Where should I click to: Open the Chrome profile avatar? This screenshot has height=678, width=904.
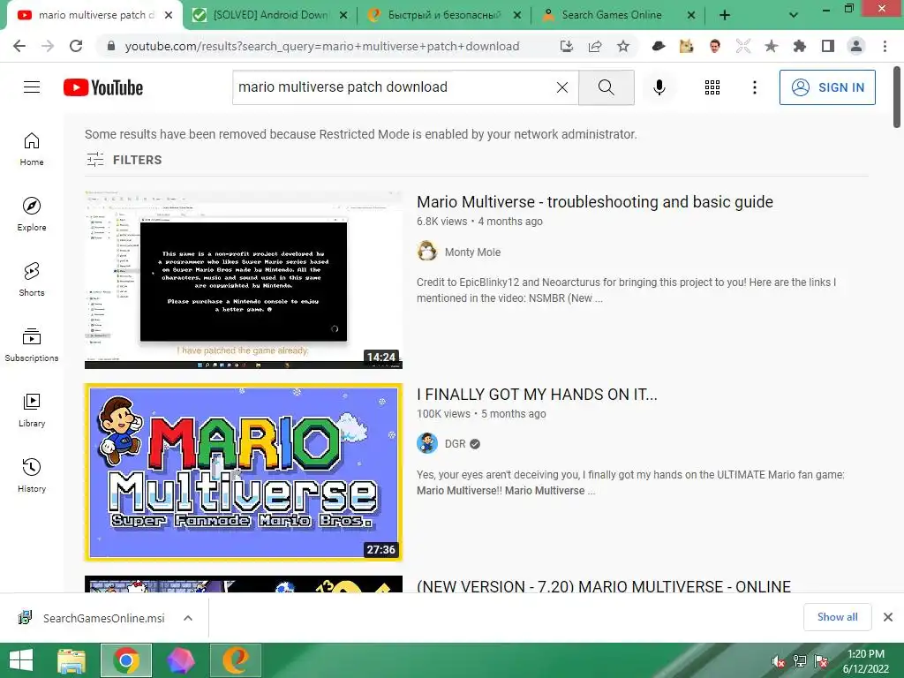tap(856, 46)
